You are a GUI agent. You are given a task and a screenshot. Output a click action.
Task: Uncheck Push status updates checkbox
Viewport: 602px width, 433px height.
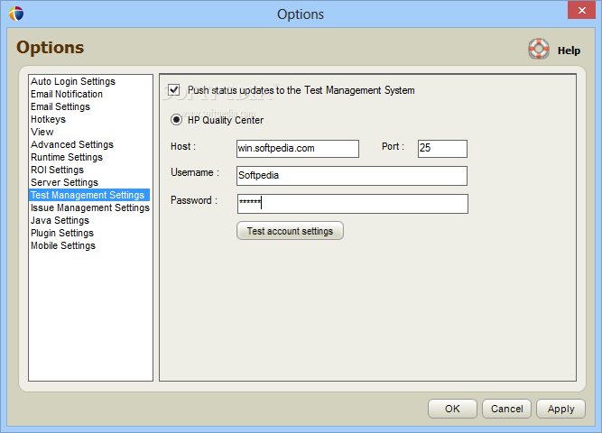(x=174, y=90)
